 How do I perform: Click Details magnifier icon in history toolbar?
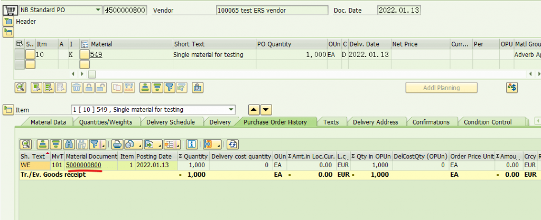coord(25,144)
